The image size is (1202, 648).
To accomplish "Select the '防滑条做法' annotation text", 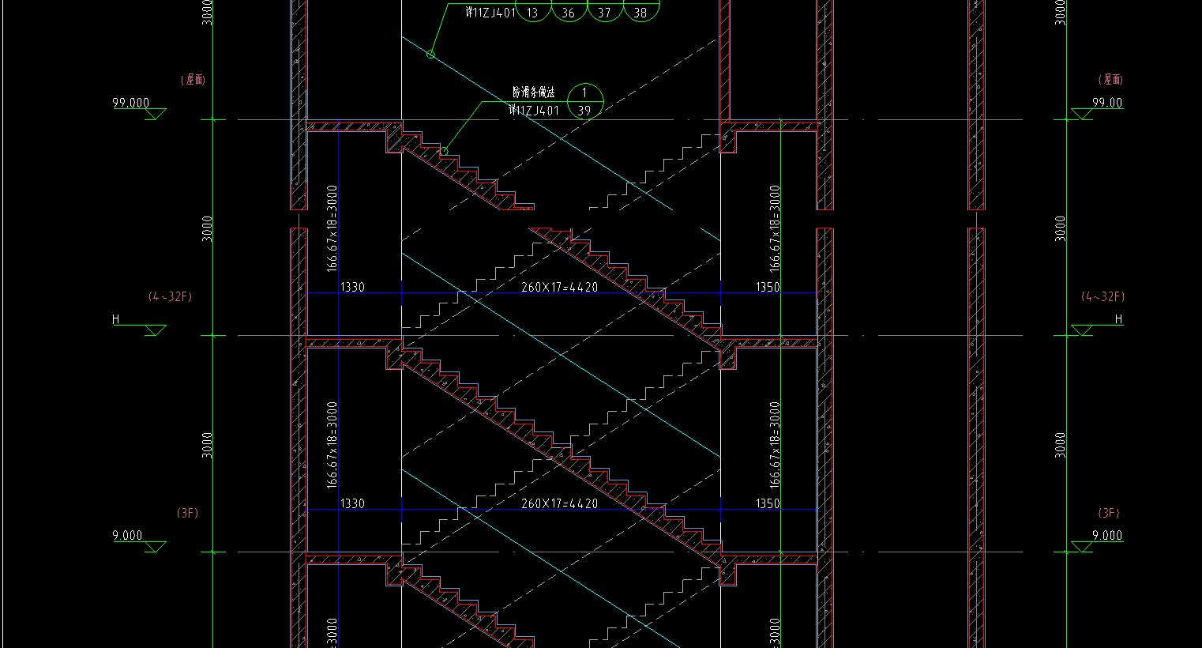I will pyautogui.click(x=533, y=92).
